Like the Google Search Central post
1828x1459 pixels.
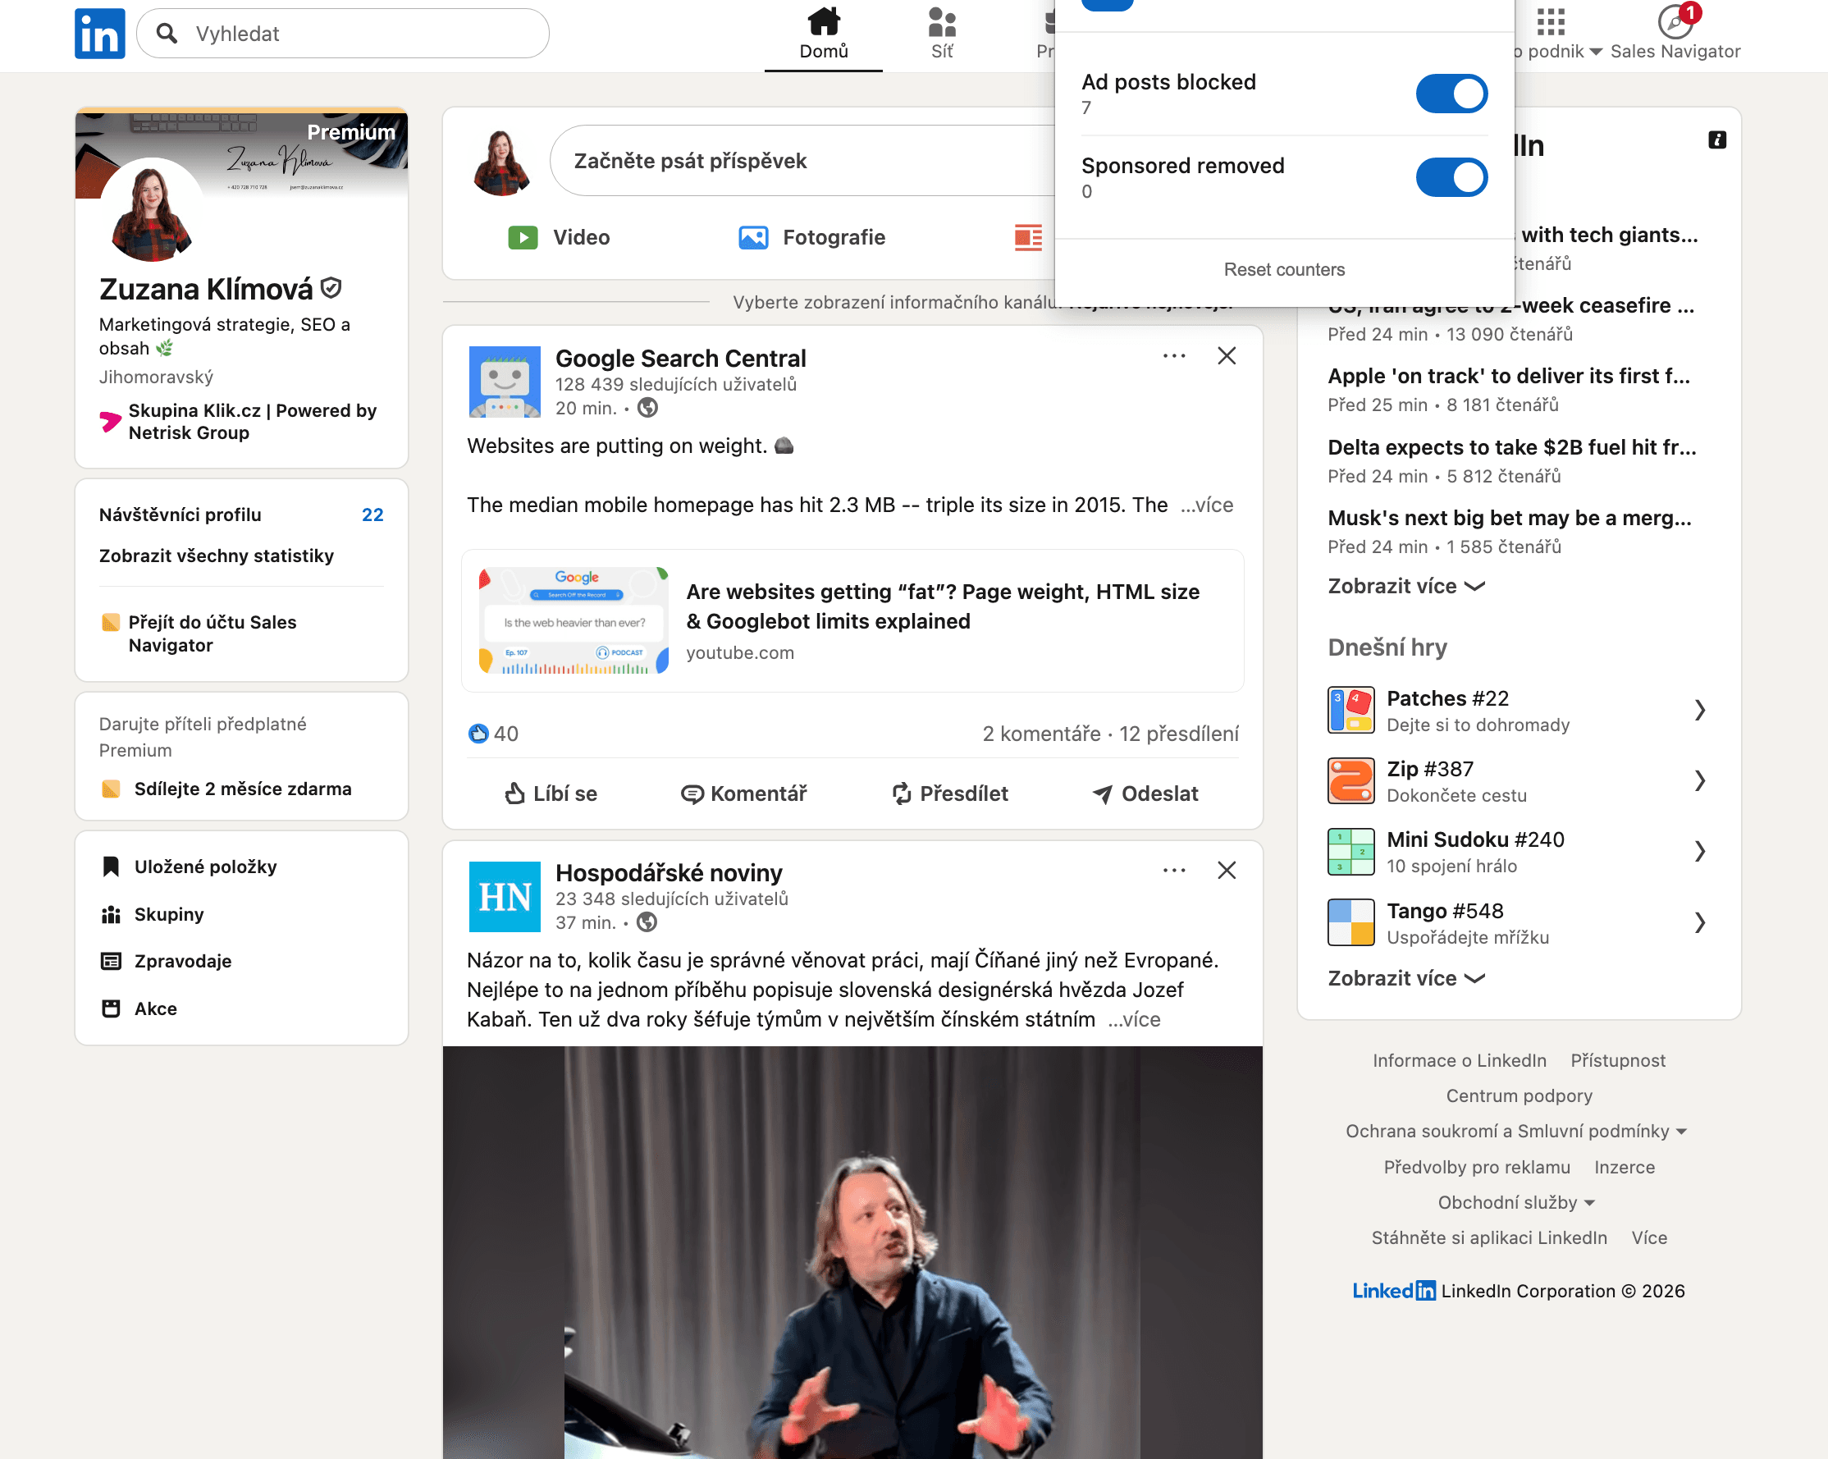551,794
